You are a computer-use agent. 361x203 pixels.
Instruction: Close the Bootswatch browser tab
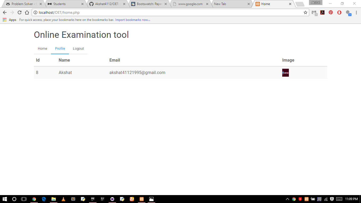pyautogui.click(x=166, y=4)
